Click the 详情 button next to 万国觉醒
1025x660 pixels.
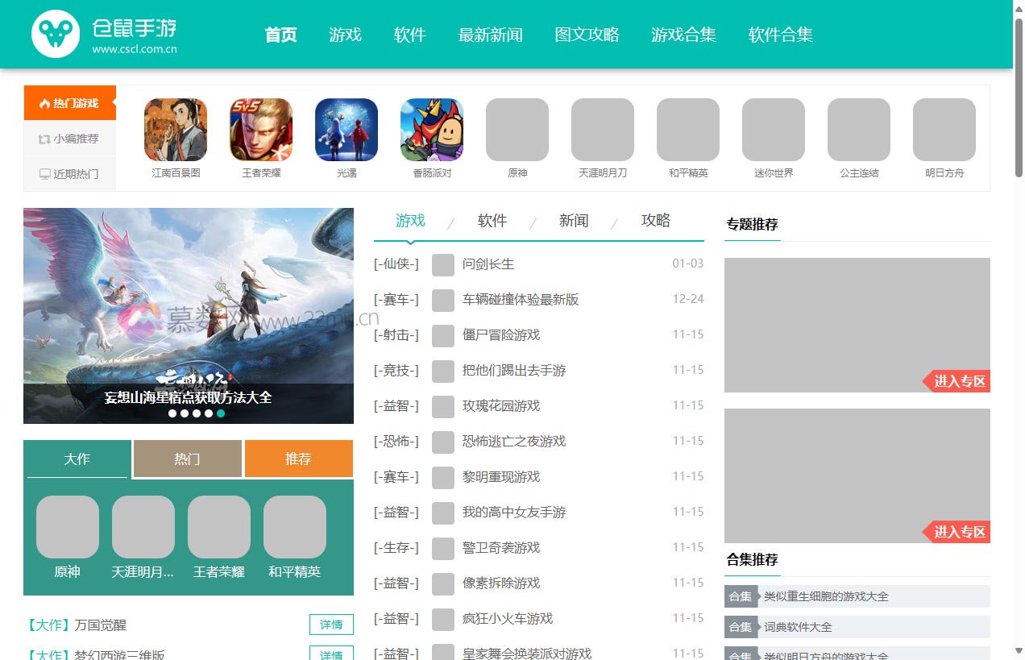(x=331, y=625)
